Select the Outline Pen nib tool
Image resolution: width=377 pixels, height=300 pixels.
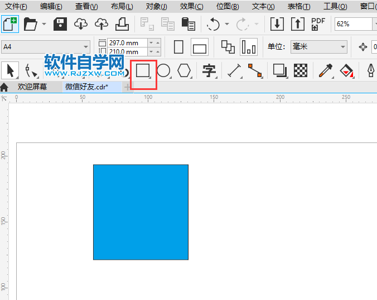click(x=371, y=70)
